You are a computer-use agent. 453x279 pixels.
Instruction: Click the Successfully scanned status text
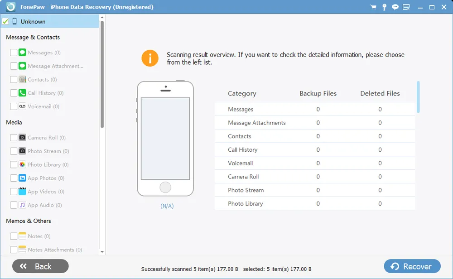pos(189,269)
